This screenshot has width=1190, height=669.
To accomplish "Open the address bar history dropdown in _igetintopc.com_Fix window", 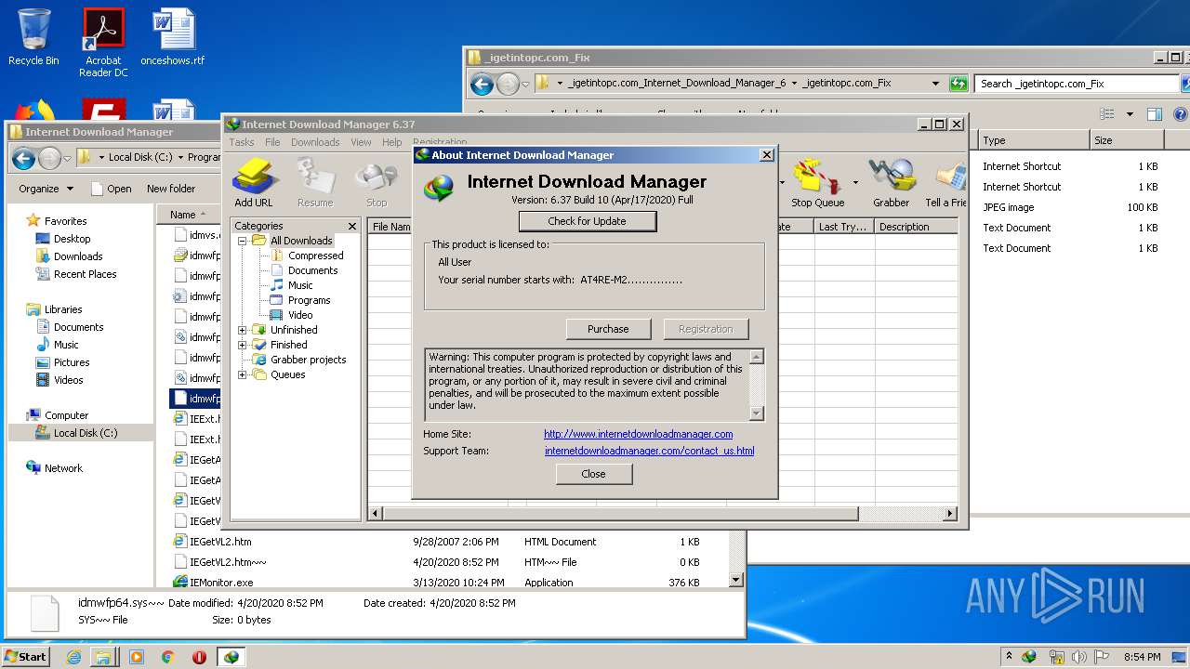I will 935,84.
